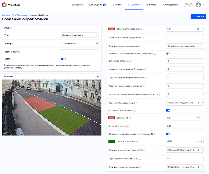Click green swatch for Область позиции ТС
The height and width of the screenshot is (174, 209).
[112, 141]
